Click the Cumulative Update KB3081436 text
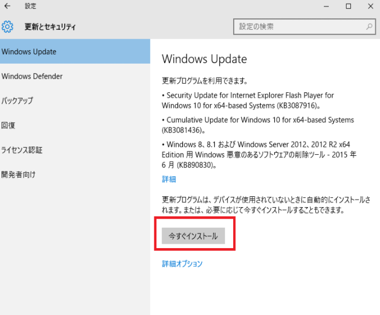The image size is (380, 315). 258,125
